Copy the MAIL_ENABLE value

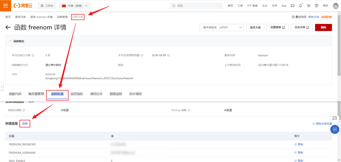coord(299,161)
